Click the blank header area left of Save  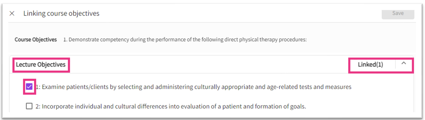256,13
